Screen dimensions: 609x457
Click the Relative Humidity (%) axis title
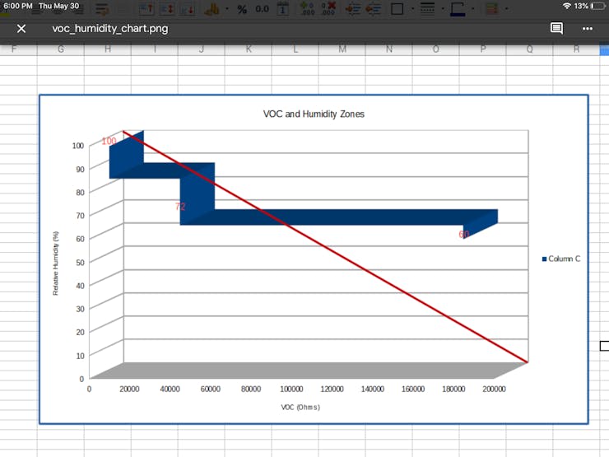coord(55,263)
